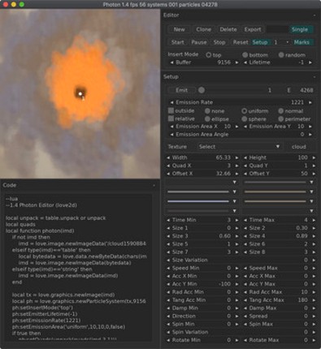Click the second left gray color bar
The height and width of the screenshot is (349, 321).
tap(198, 192)
